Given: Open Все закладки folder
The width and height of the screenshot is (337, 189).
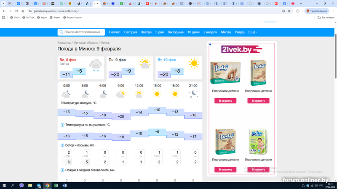Looking at the screenshot, I should click(326, 18).
